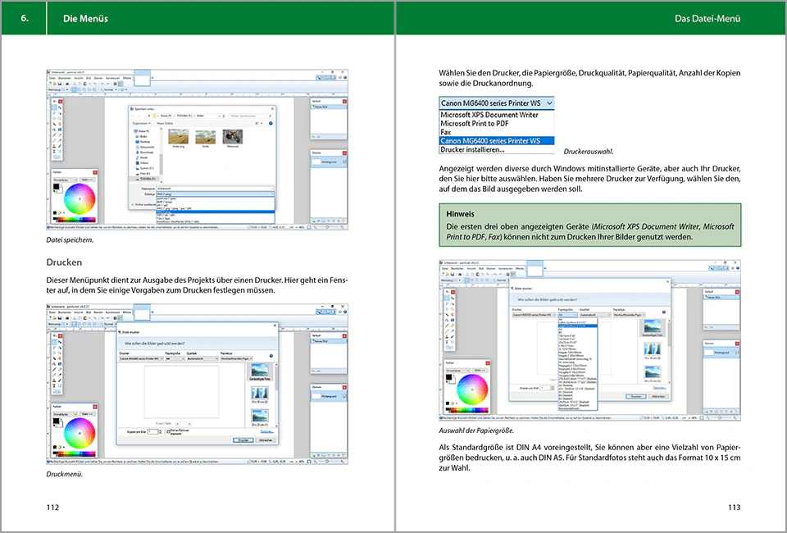Toggle the 'Bild an Rahmen anpassen' checkbox

pyautogui.click(x=169, y=431)
